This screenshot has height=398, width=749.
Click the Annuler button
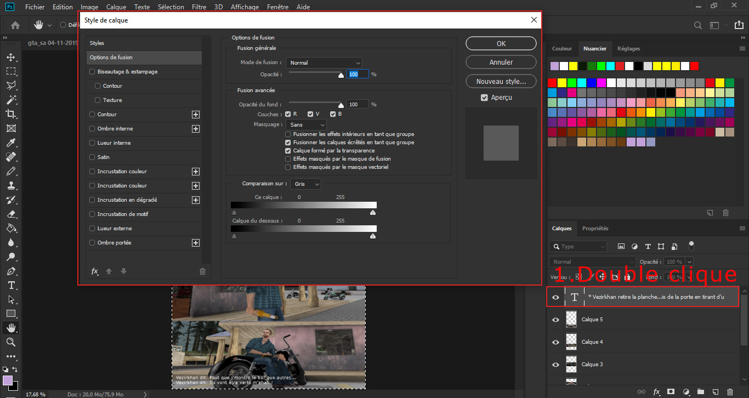click(x=501, y=62)
